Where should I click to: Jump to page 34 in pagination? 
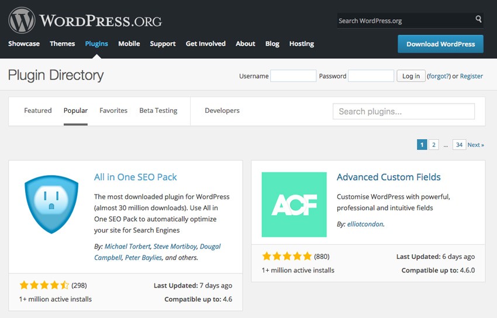459,145
